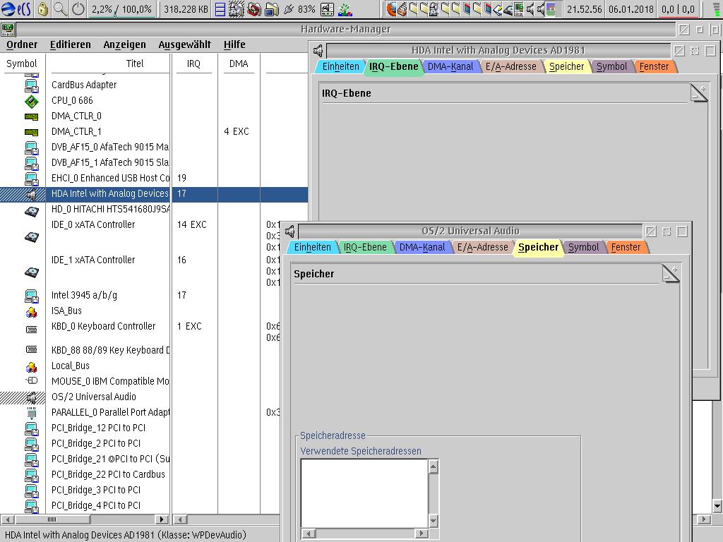Turn the page corner in IRQ-Ebene notebook

click(699, 92)
